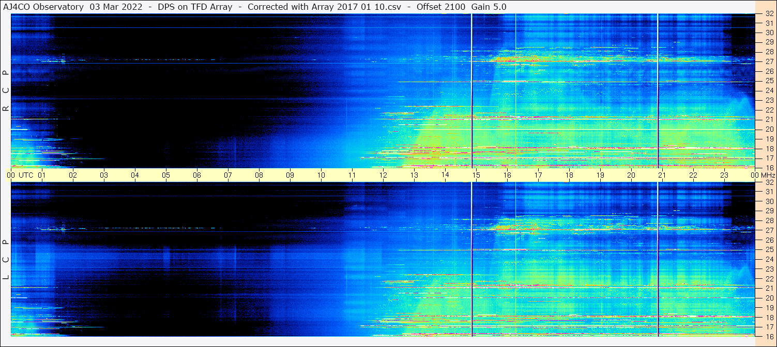Click the "19" hour label on time axis

pos(600,176)
